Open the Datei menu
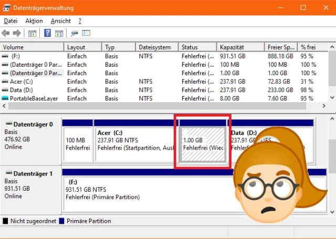This screenshot has width=336, height=239. coord(10,21)
